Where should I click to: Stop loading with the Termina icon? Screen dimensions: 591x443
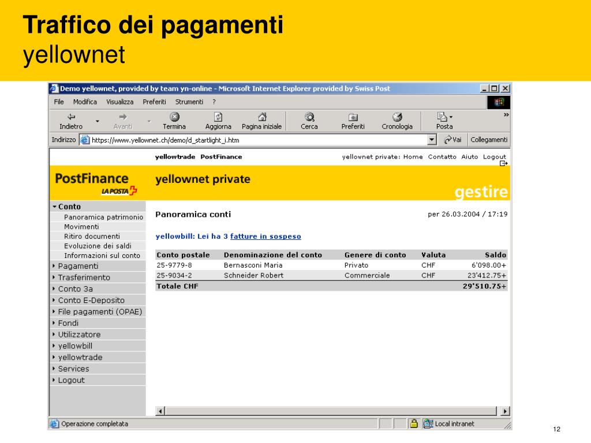174,117
